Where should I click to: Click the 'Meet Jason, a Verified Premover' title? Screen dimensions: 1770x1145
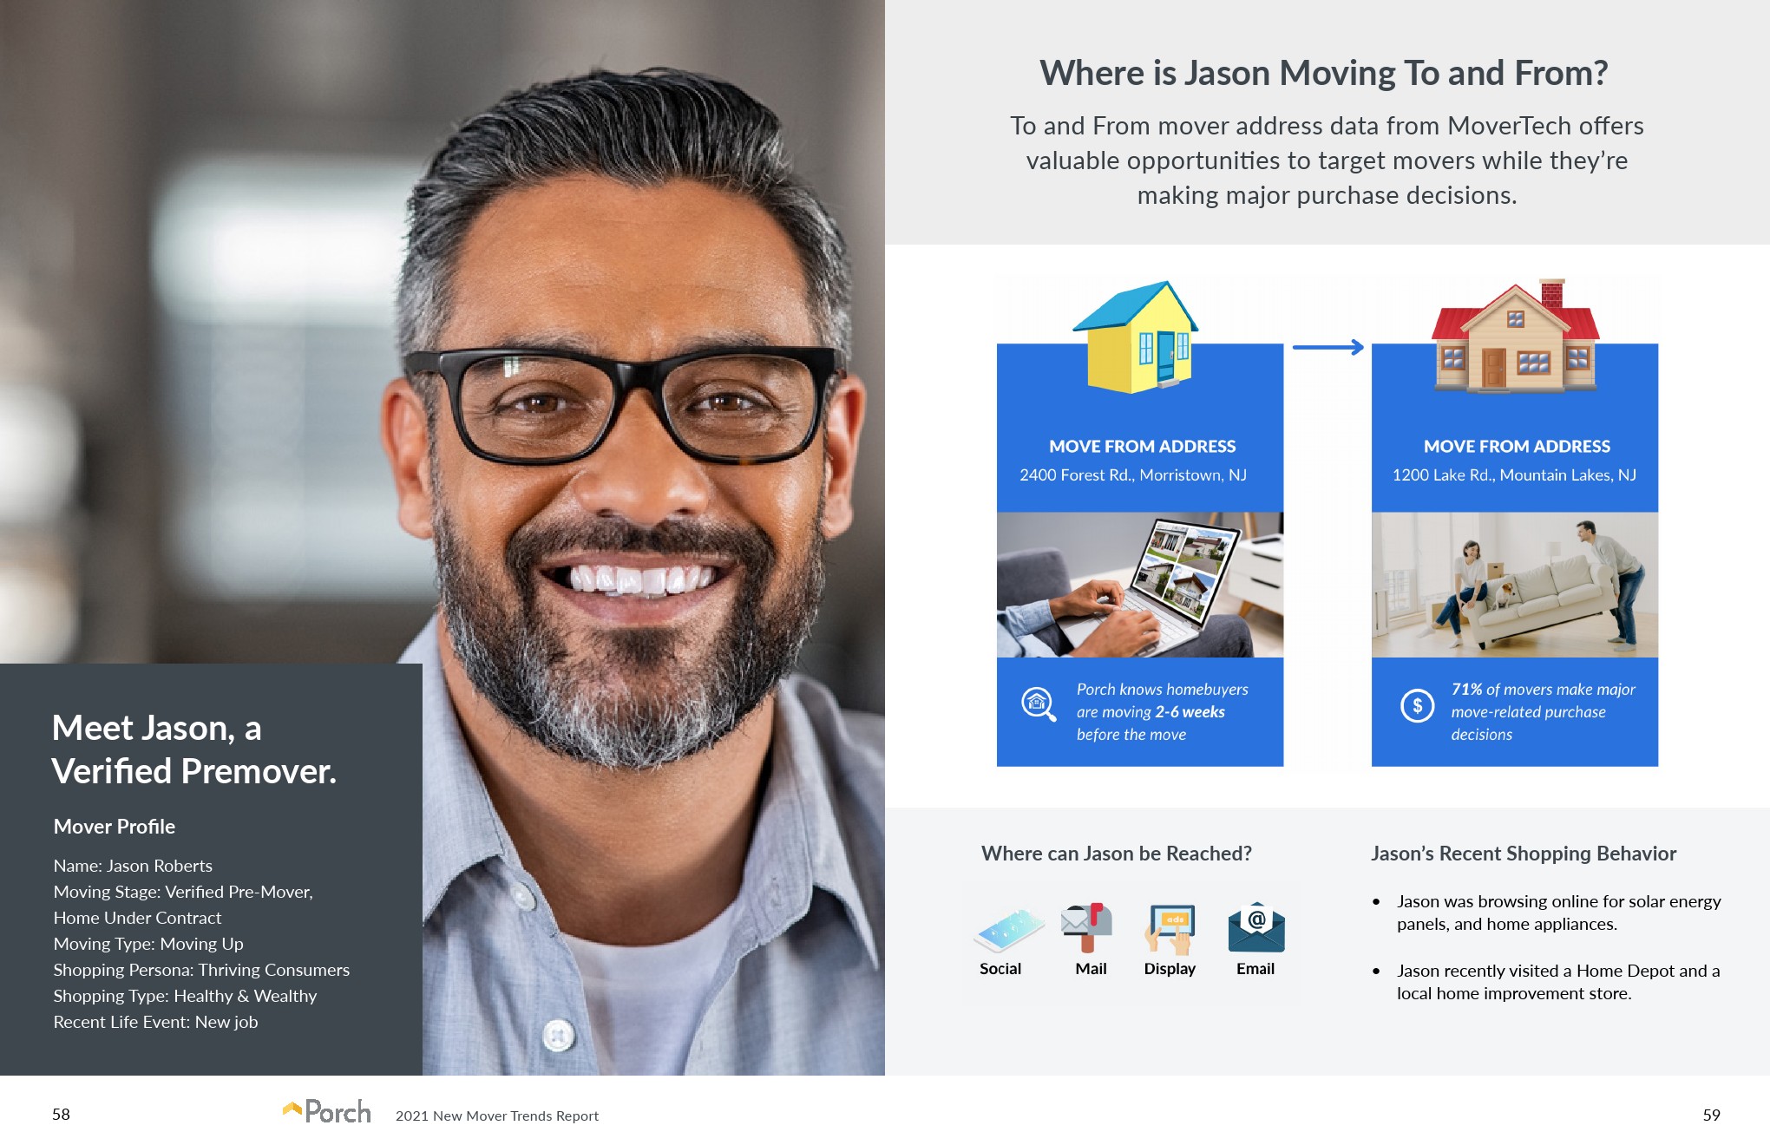[193, 749]
